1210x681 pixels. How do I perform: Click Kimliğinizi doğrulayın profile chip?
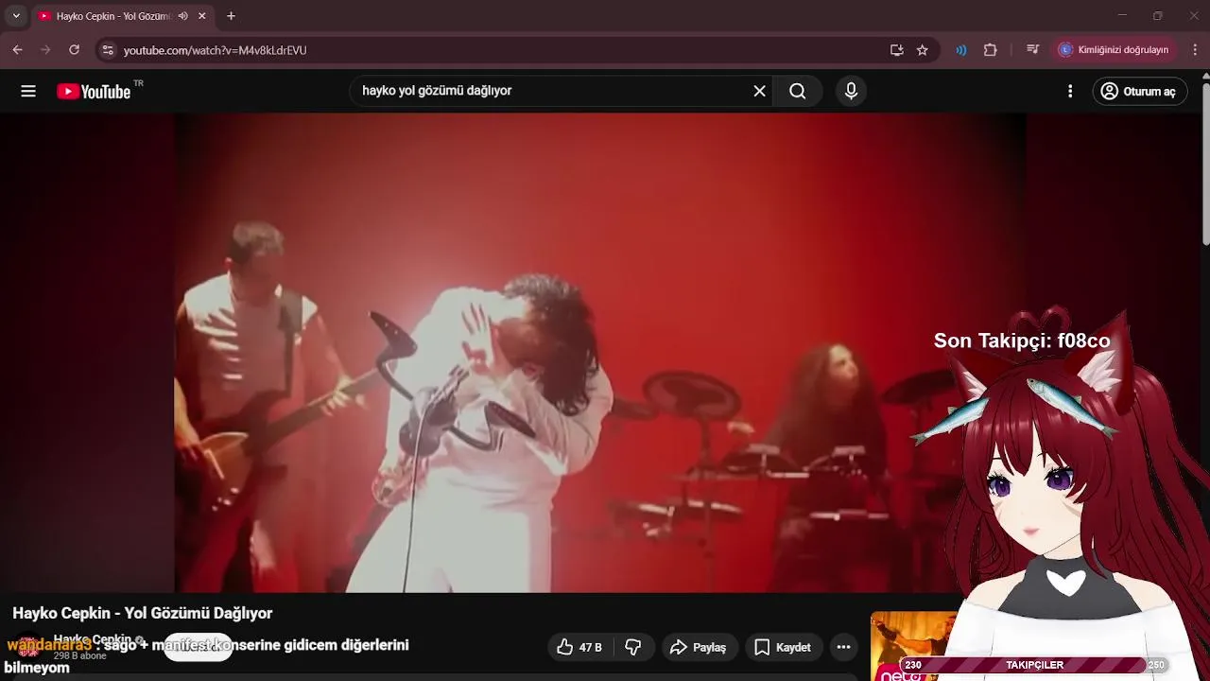tap(1115, 50)
